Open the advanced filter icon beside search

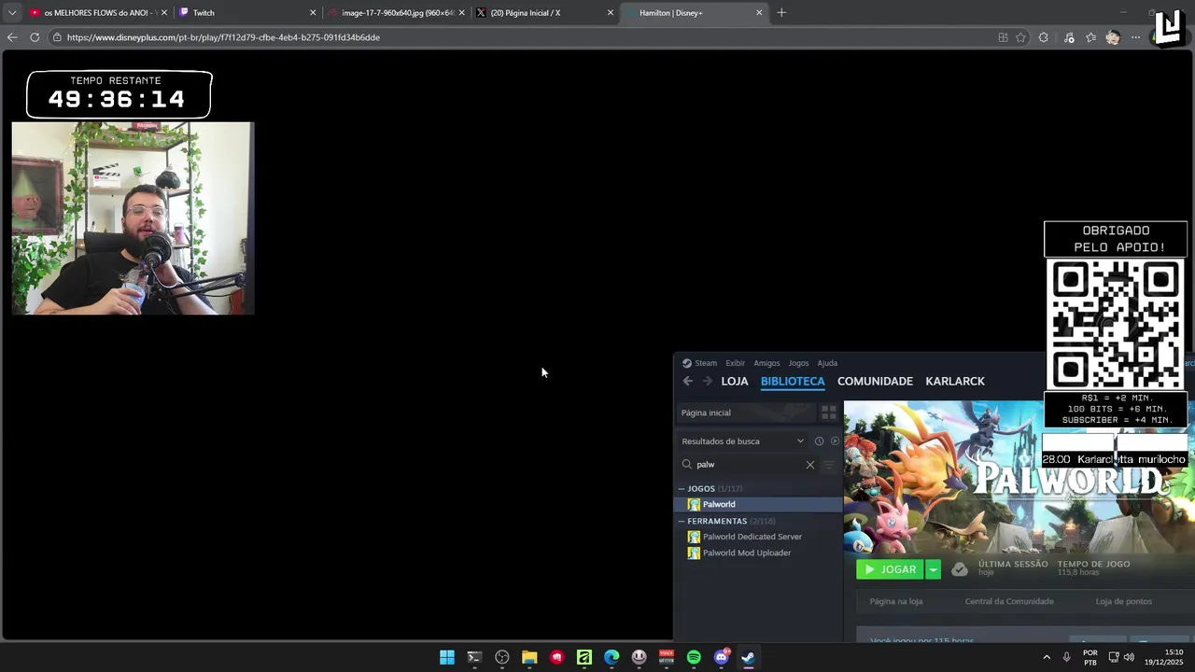[x=829, y=465]
